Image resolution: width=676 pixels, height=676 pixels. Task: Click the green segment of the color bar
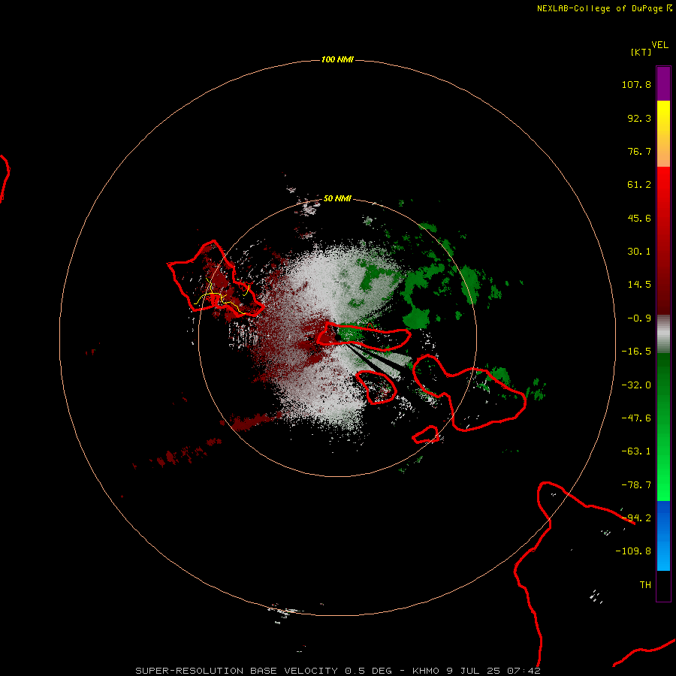[x=663, y=427]
